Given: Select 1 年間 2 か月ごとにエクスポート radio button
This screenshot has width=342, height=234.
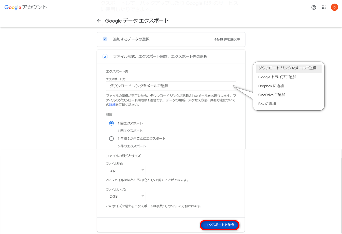Looking at the screenshot, I should click(x=111, y=139).
